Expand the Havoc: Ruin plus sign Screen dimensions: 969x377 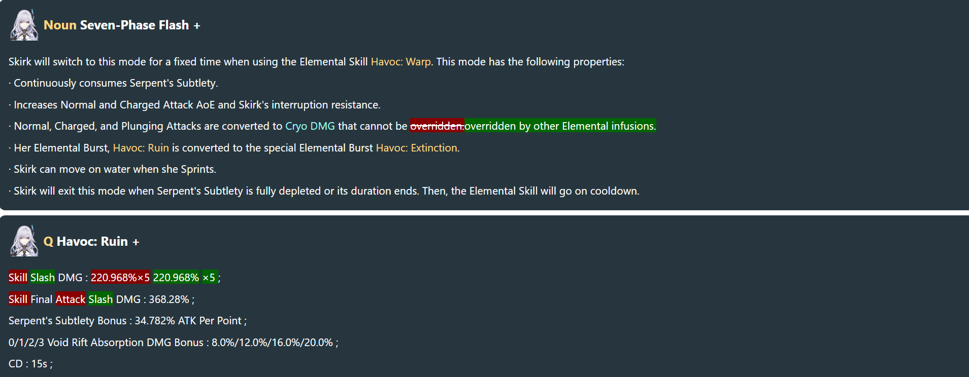pyautogui.click(x=136, y=242)
